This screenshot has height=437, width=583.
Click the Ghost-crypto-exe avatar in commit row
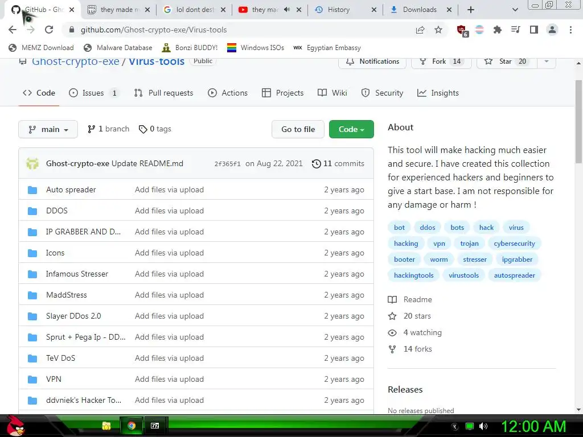pos(32,163)
